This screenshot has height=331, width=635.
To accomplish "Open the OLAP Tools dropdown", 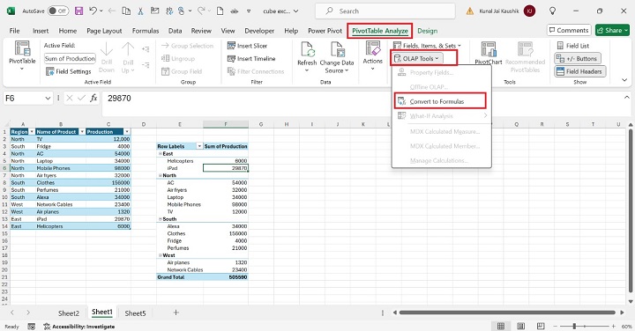I will [x=418, y=59].
